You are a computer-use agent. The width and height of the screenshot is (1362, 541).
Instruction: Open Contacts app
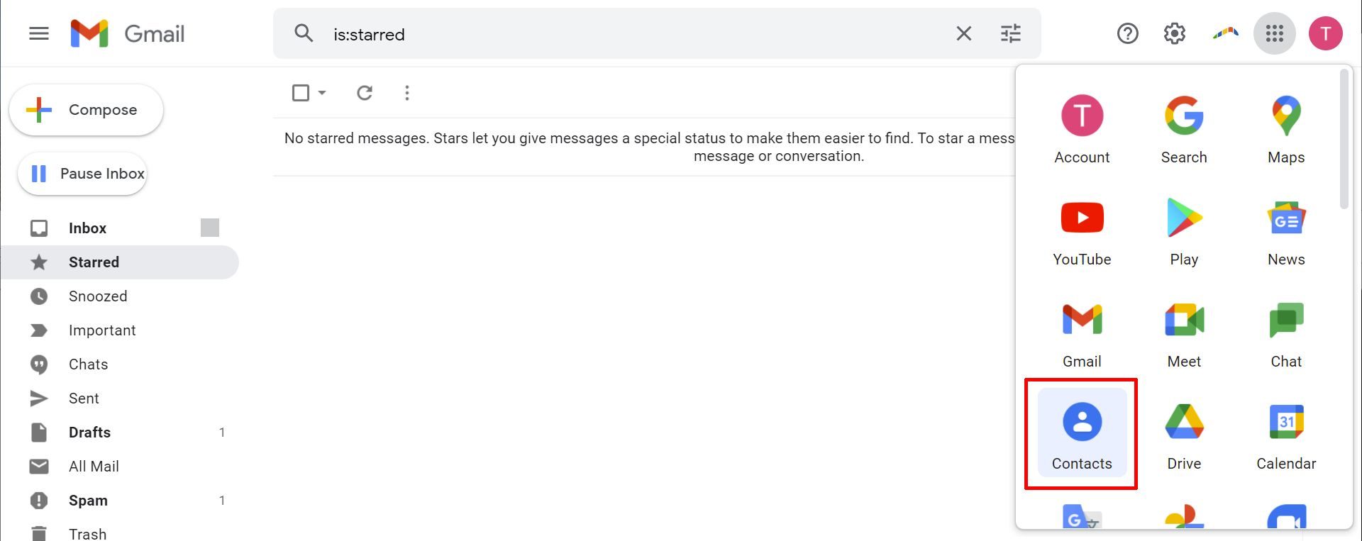click(x=1082, y=433)
